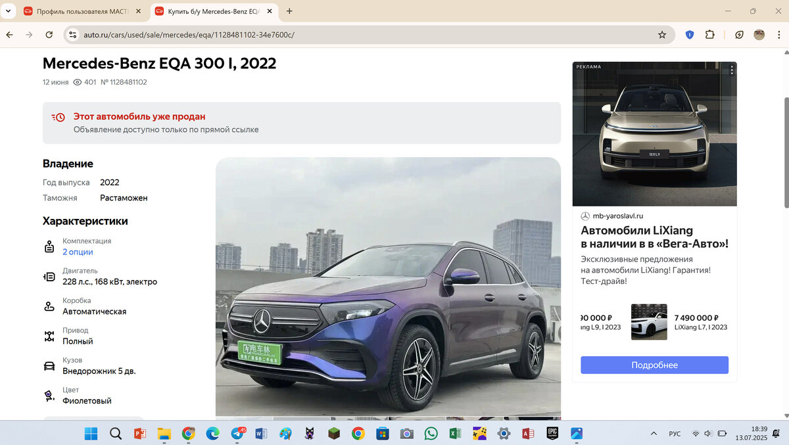The height and width of the screenshot is (445, 789).
Task: Open the Bitwarden shield extension
Action: pyautogui.click(x=690, y=35)
